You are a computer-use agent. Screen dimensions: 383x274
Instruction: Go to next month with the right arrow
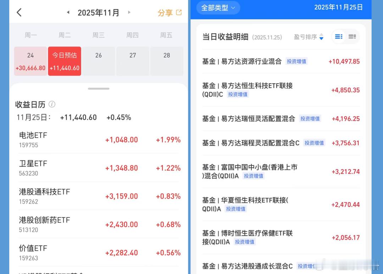click(x=129, y=12)
